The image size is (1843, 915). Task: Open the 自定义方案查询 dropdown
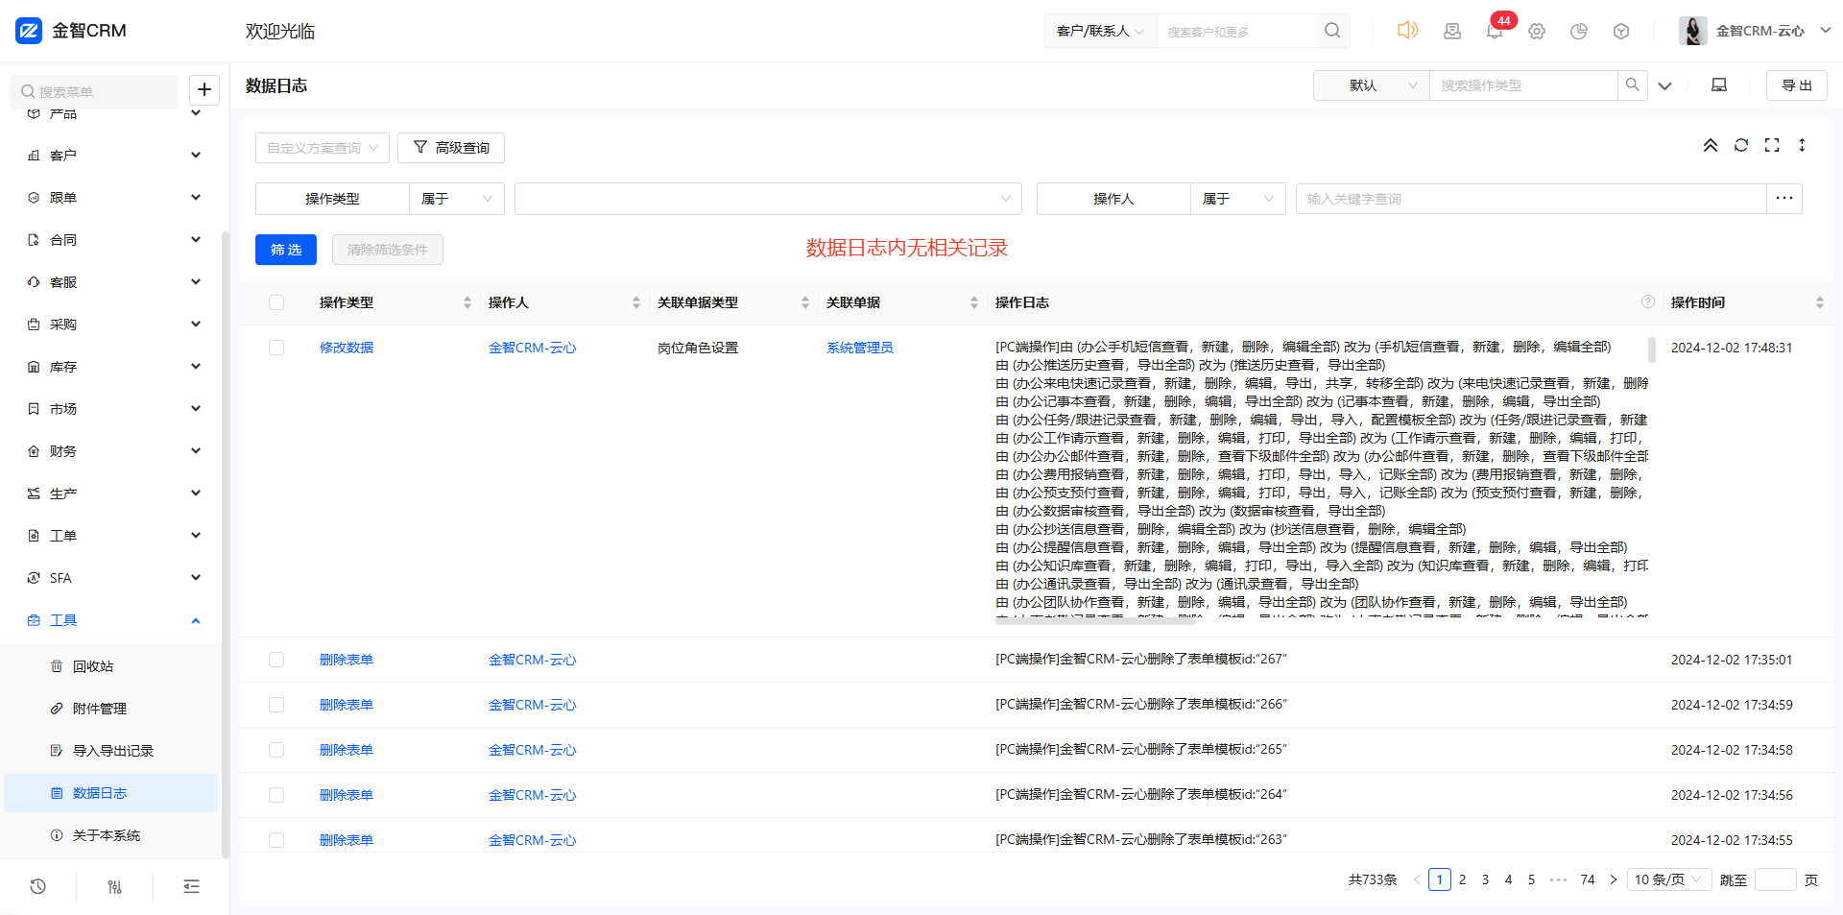(322, 148)
